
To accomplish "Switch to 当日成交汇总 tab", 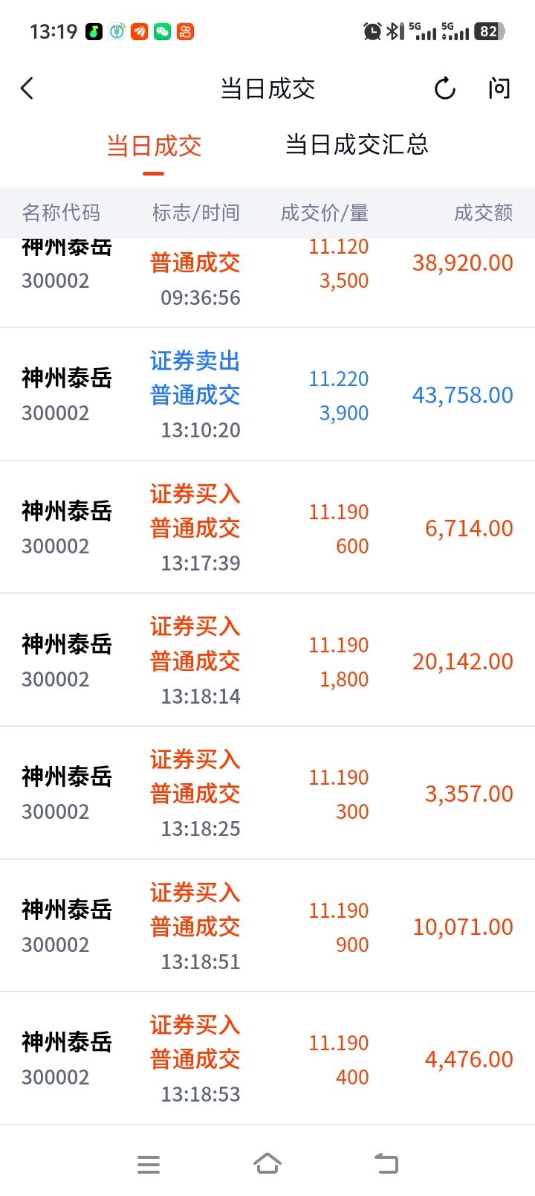I will point(357,144).
